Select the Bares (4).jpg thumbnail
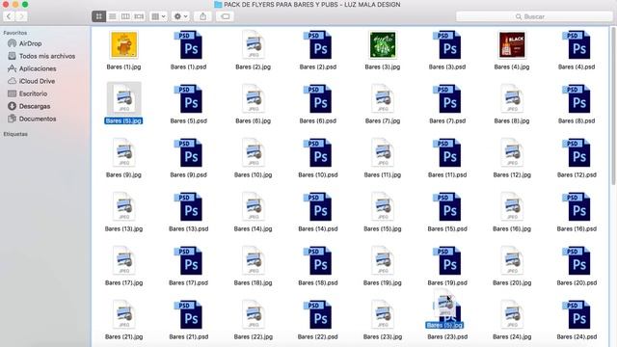This screenshot has width=617, height=347. click(x=512, y=45)
